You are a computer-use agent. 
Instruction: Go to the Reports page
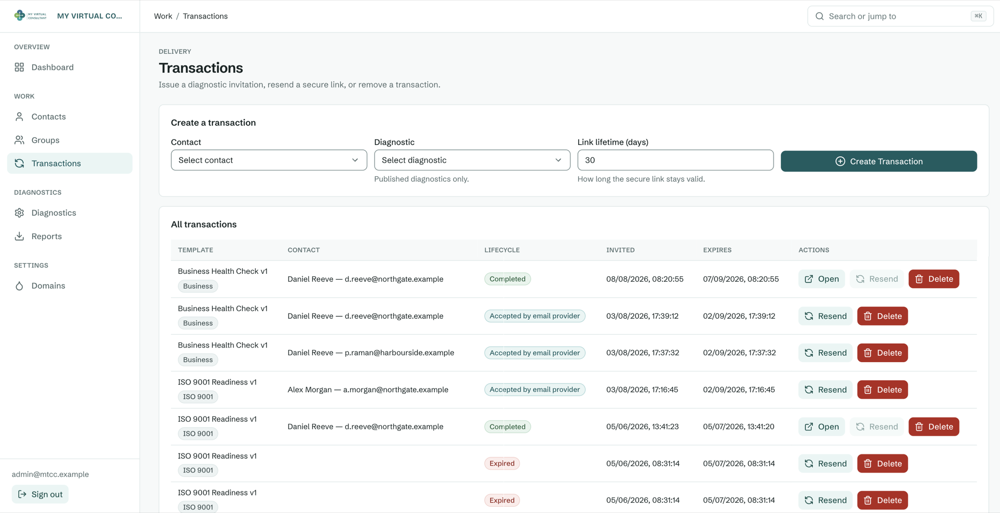pos(70,236)
